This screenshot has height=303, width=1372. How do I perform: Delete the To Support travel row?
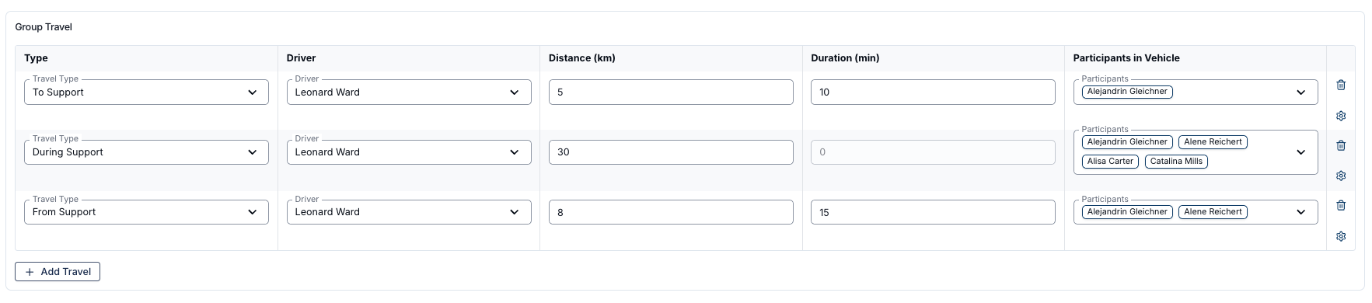tap(1341, 85)
